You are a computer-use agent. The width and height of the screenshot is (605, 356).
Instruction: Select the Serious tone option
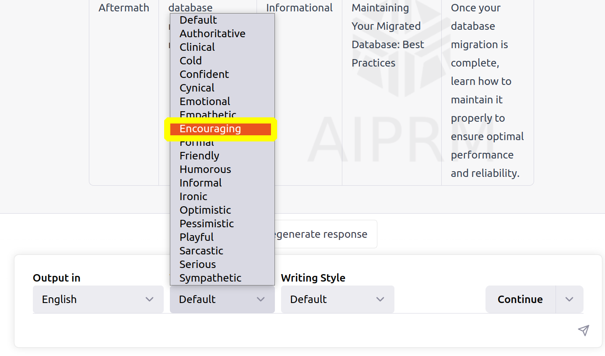[x=197, y=264]
